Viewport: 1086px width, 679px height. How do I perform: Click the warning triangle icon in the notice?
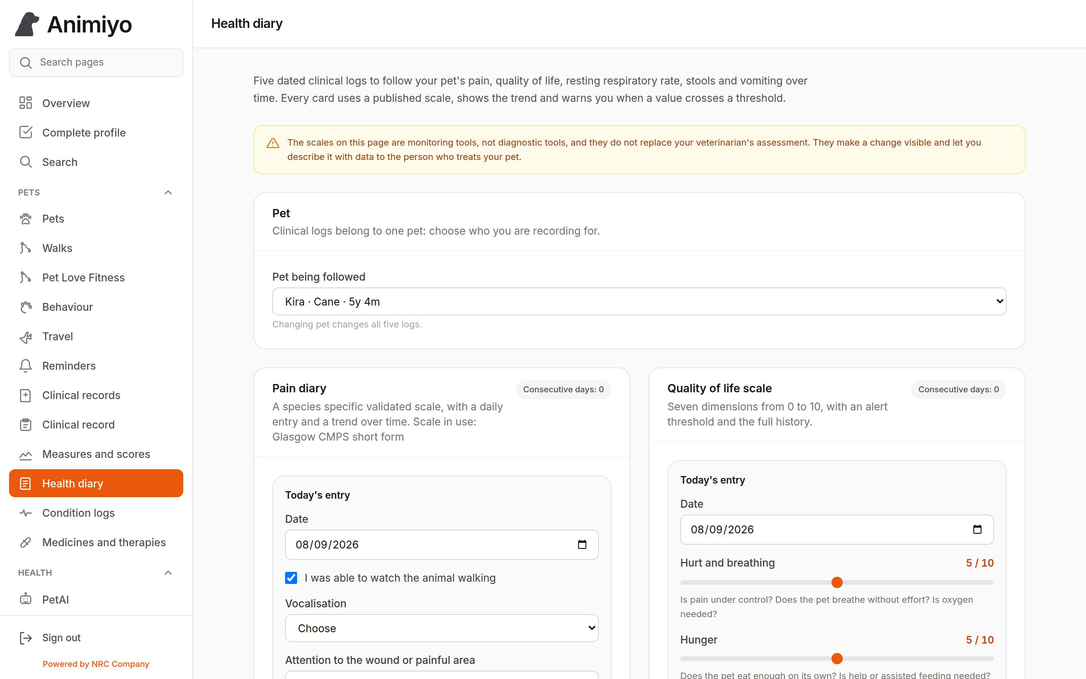[x=273, y=143]
